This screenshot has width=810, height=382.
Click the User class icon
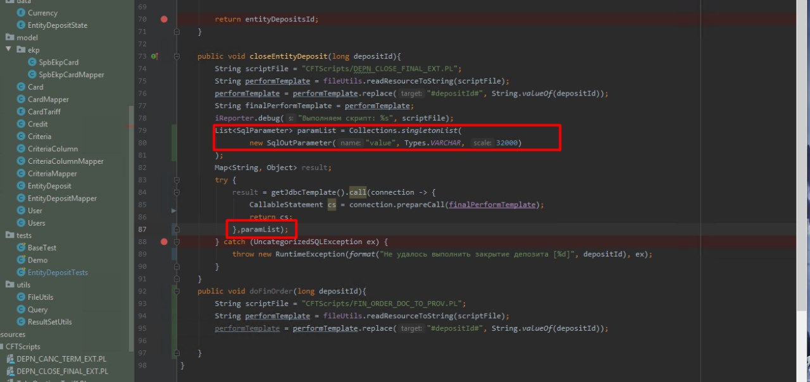pos(21,211)
